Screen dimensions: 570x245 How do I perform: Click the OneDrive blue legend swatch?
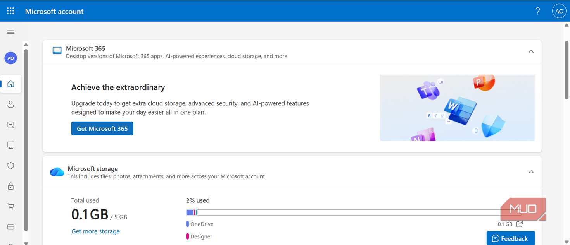point(187,224)
